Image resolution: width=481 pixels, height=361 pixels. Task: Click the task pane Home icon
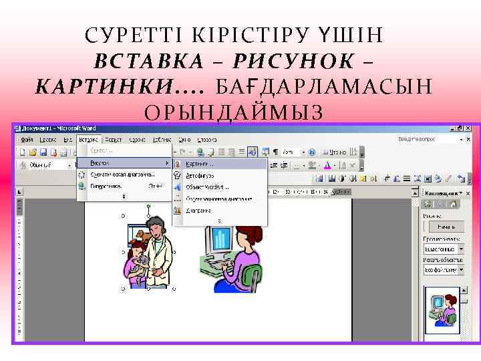[x=454, y=205]
